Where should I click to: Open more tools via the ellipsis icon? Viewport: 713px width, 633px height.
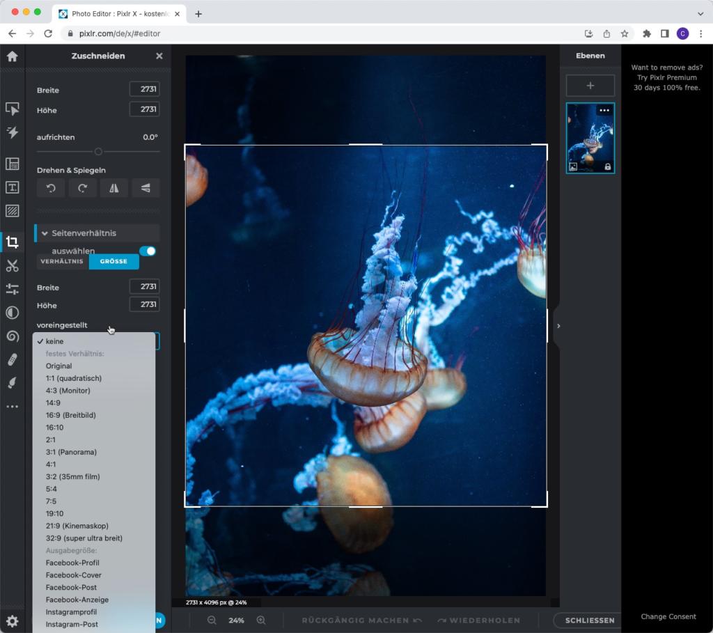(12, 406)
